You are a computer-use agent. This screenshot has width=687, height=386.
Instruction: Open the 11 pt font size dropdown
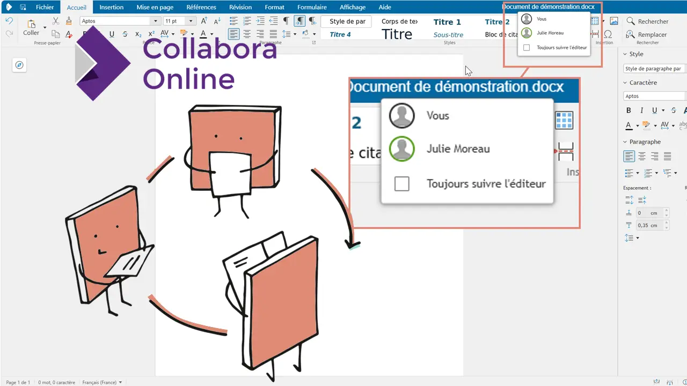[191, 21]
